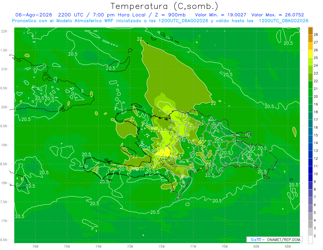
Task: Pick the white bottom swatch below 2
Action: tap(310, 240)
